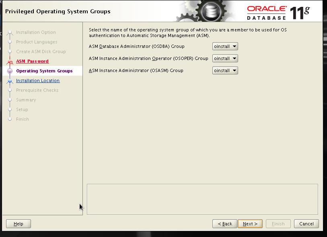
Task: Click the Finish step circle in the sidebar
Action: [10, 119]
